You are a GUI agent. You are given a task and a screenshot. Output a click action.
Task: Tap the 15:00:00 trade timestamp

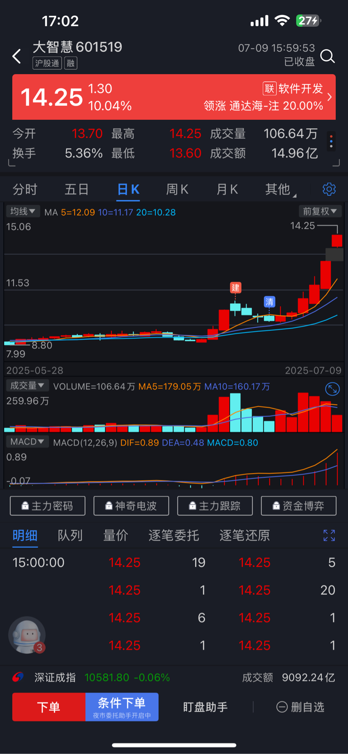click(39, 563)
